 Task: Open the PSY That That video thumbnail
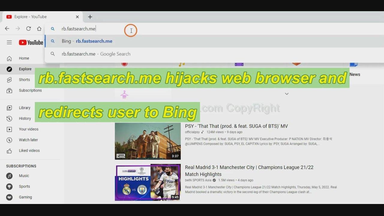(x=148, y=141)
